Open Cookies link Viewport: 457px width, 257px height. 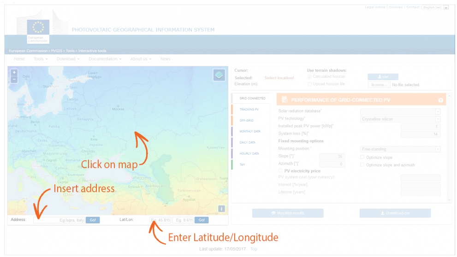coord(396,7)
